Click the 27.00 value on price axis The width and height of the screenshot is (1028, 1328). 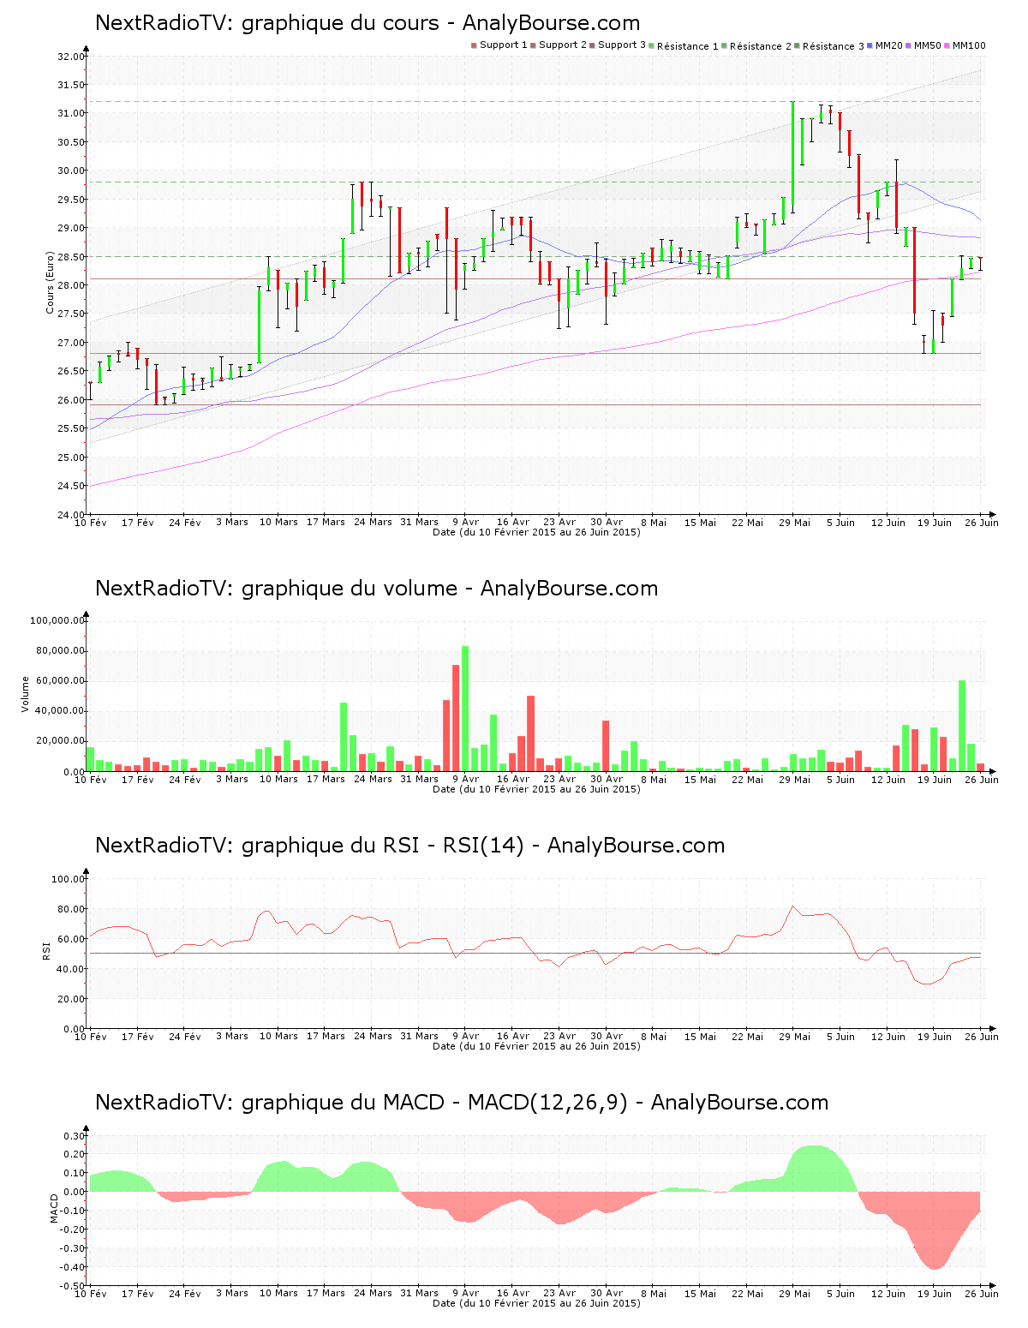pos(70,343)
